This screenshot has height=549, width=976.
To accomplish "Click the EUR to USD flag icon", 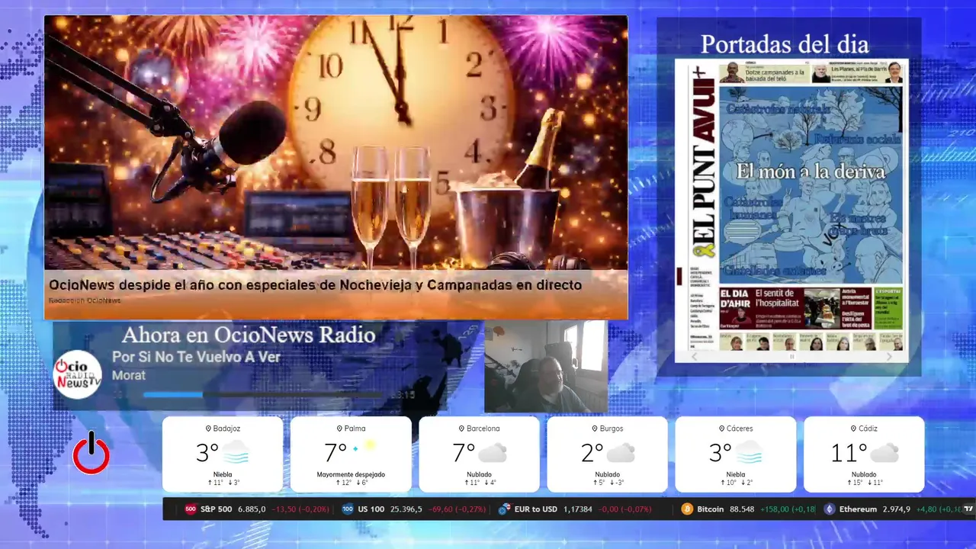I will point(504,509).
